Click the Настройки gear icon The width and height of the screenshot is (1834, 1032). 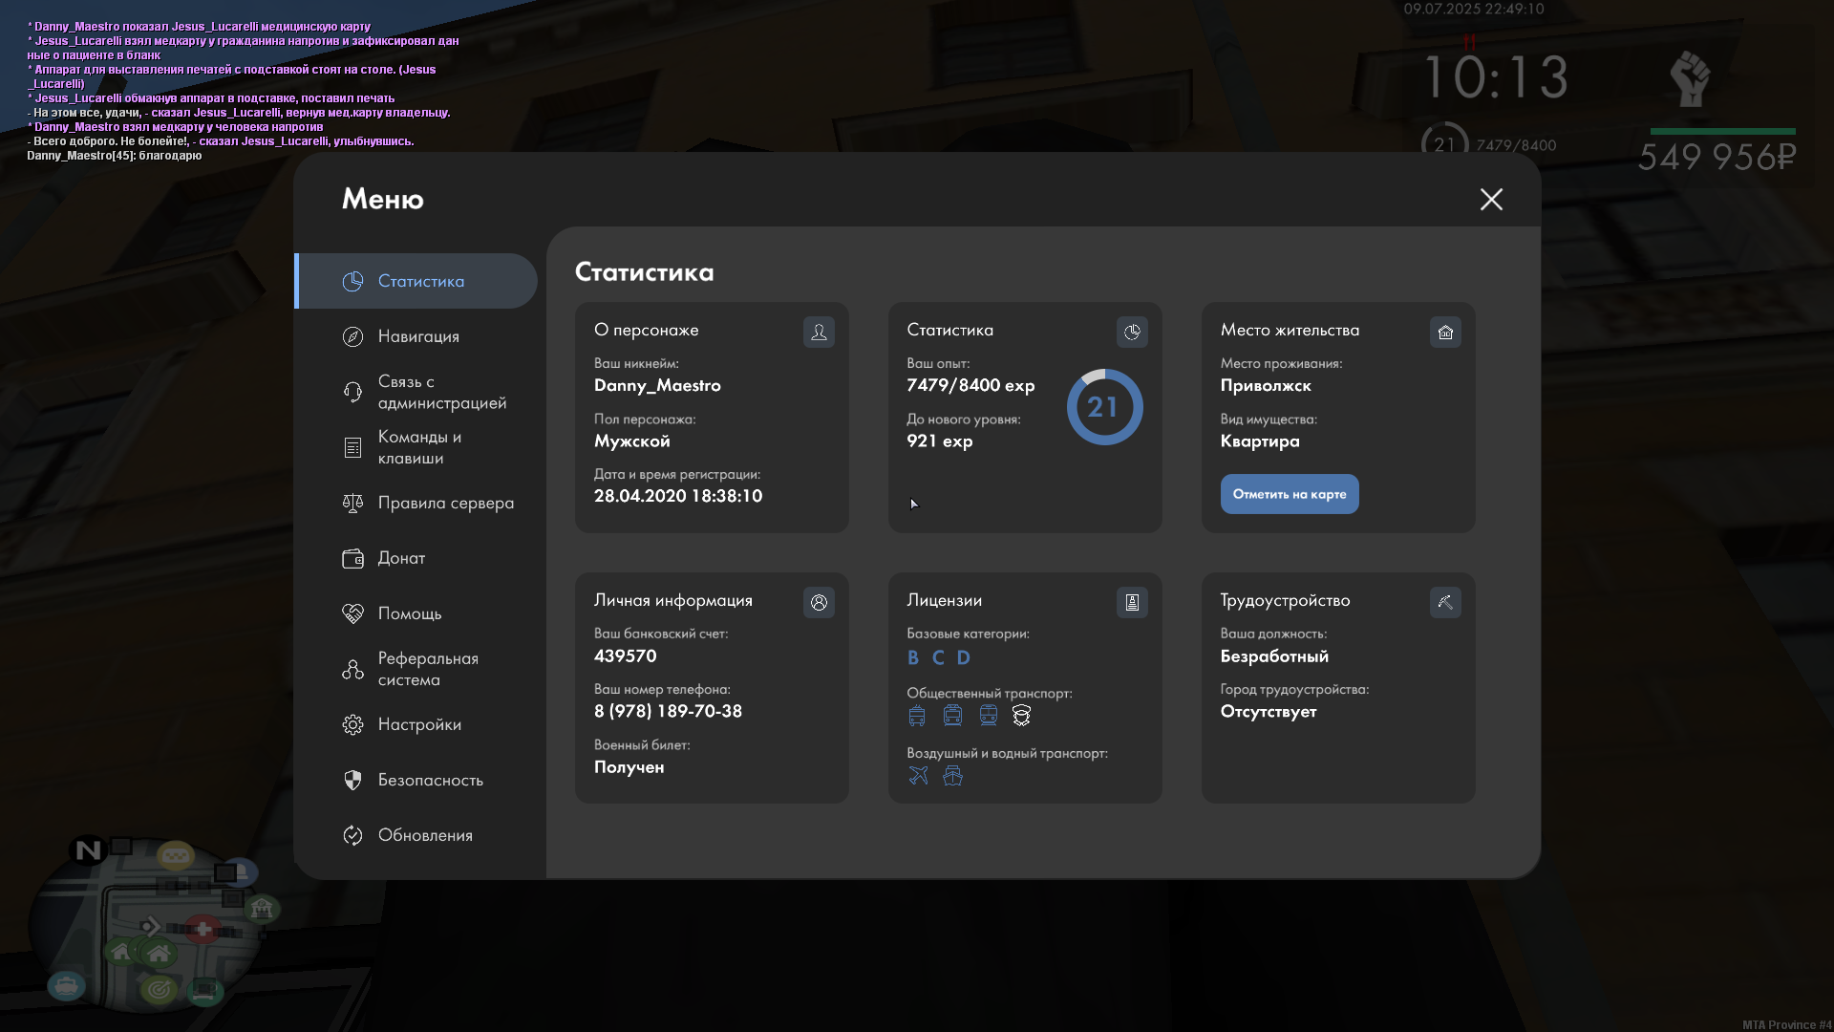click(352, 724)
